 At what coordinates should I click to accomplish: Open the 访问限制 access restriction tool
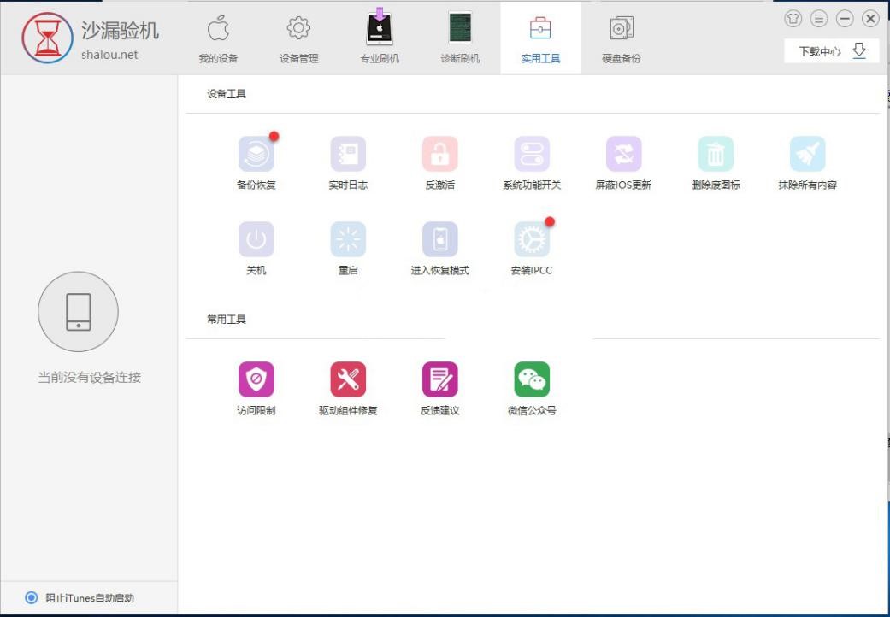[x=256, y=380]
